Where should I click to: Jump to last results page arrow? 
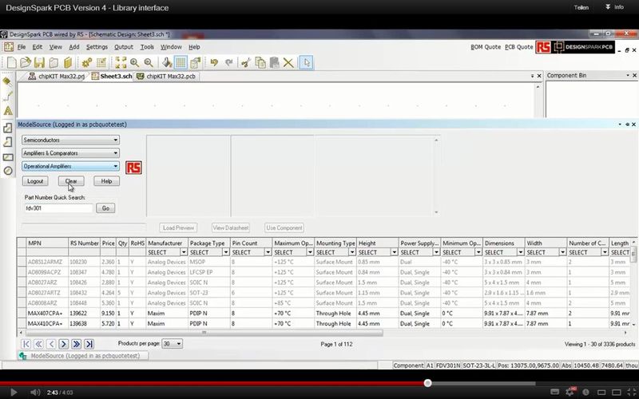89,344
